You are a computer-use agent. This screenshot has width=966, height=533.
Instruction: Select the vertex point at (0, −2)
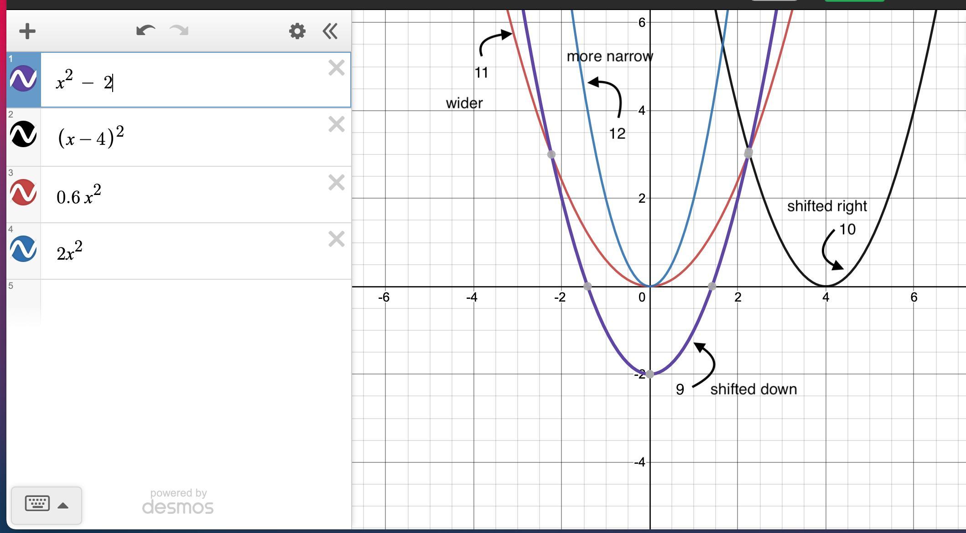pyautogui.click(x=650, y=374)
